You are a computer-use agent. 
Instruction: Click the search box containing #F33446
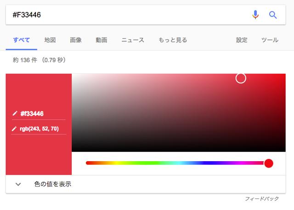pos(146,15)
